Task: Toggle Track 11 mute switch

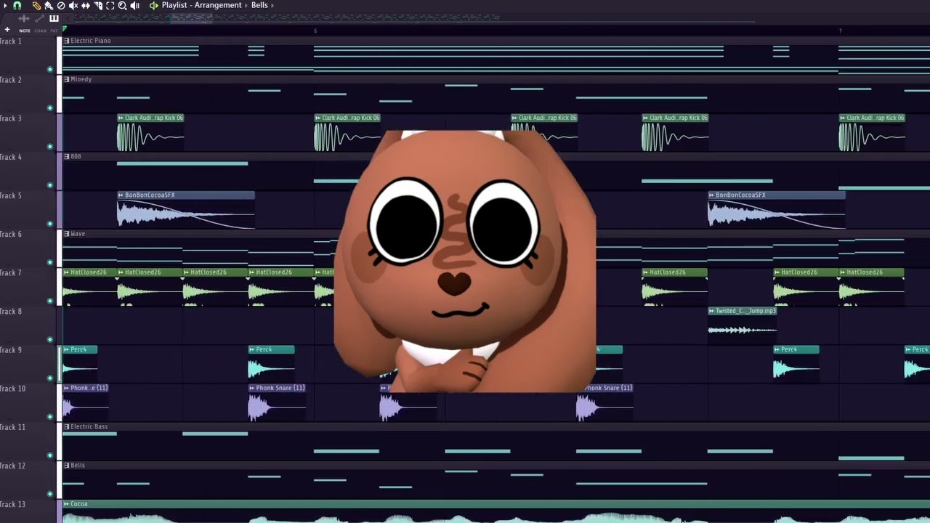Action: pyautogui.click(x=49, y=455)
